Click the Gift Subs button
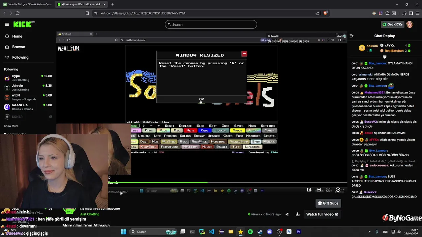Viewport: 422px width, 237px height. click(328, 203)
